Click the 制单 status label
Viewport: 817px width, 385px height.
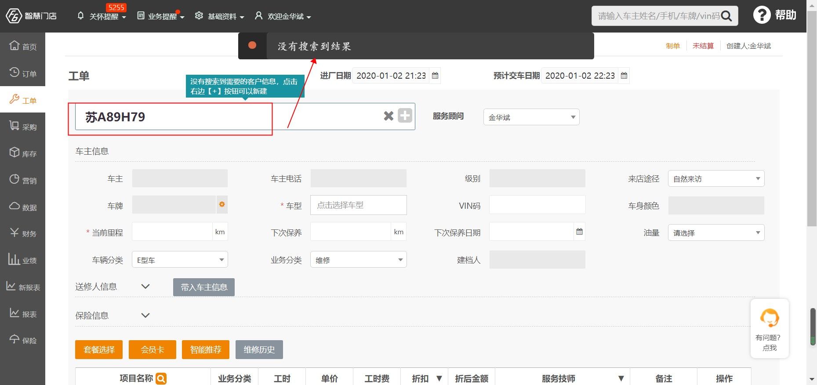(672, 46)
